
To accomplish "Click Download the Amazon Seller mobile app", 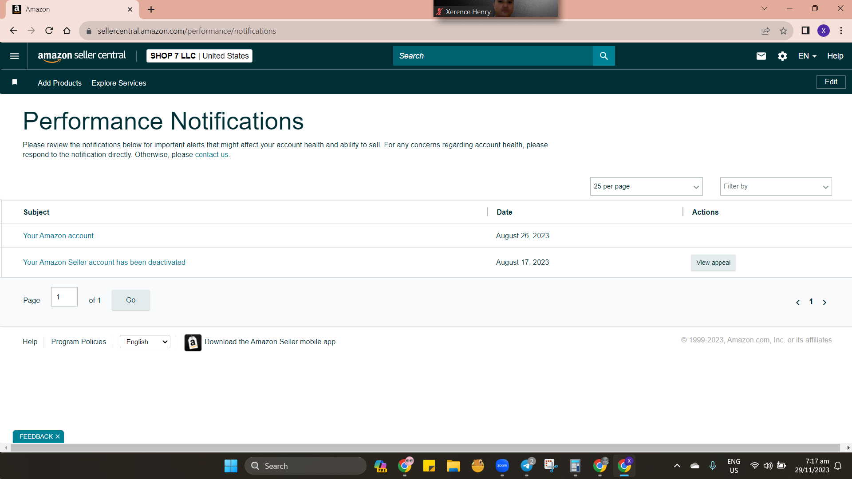I will coord(270,342).
